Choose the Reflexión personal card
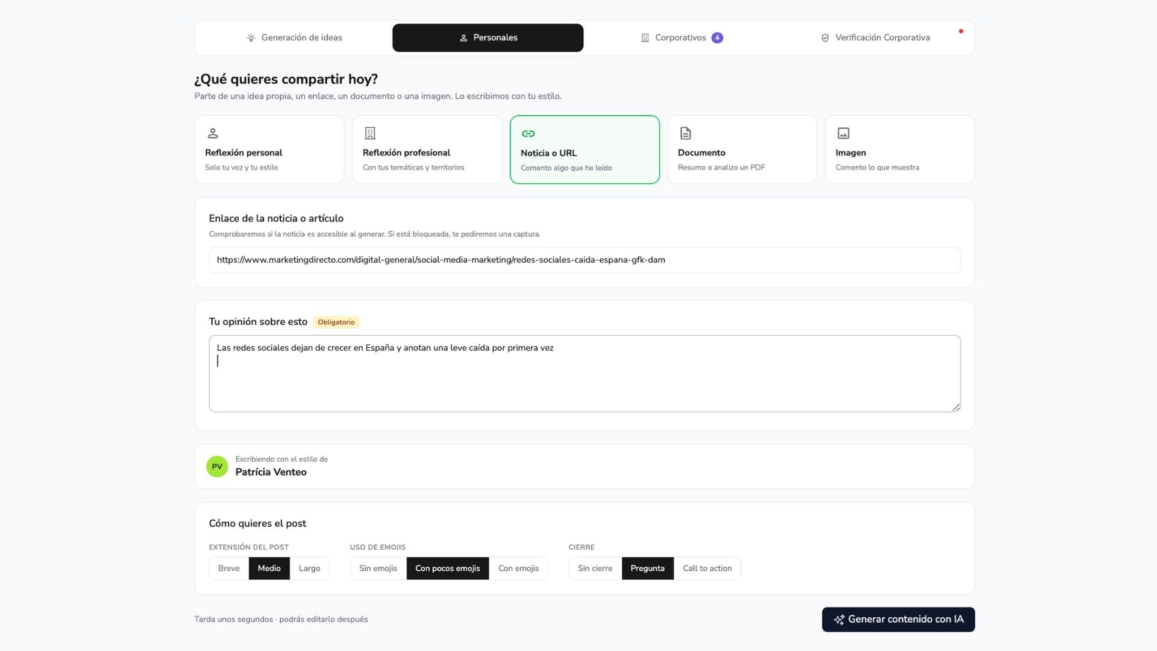Viewport: 1157px width, 651px height. pos(269,149)
